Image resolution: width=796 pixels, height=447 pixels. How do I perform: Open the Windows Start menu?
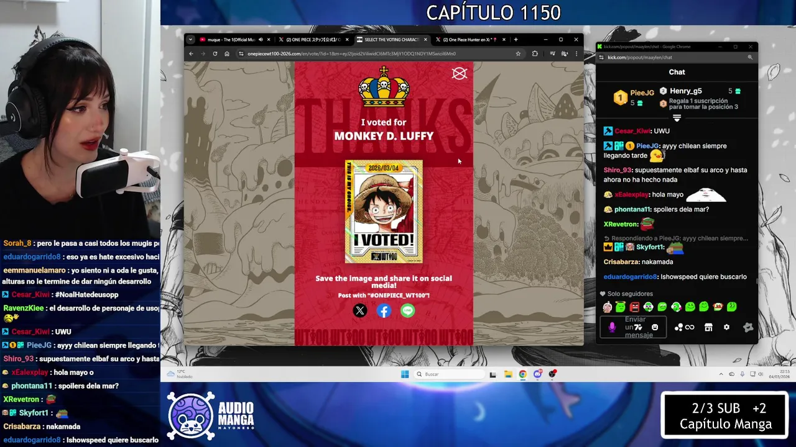coord(405,374)
